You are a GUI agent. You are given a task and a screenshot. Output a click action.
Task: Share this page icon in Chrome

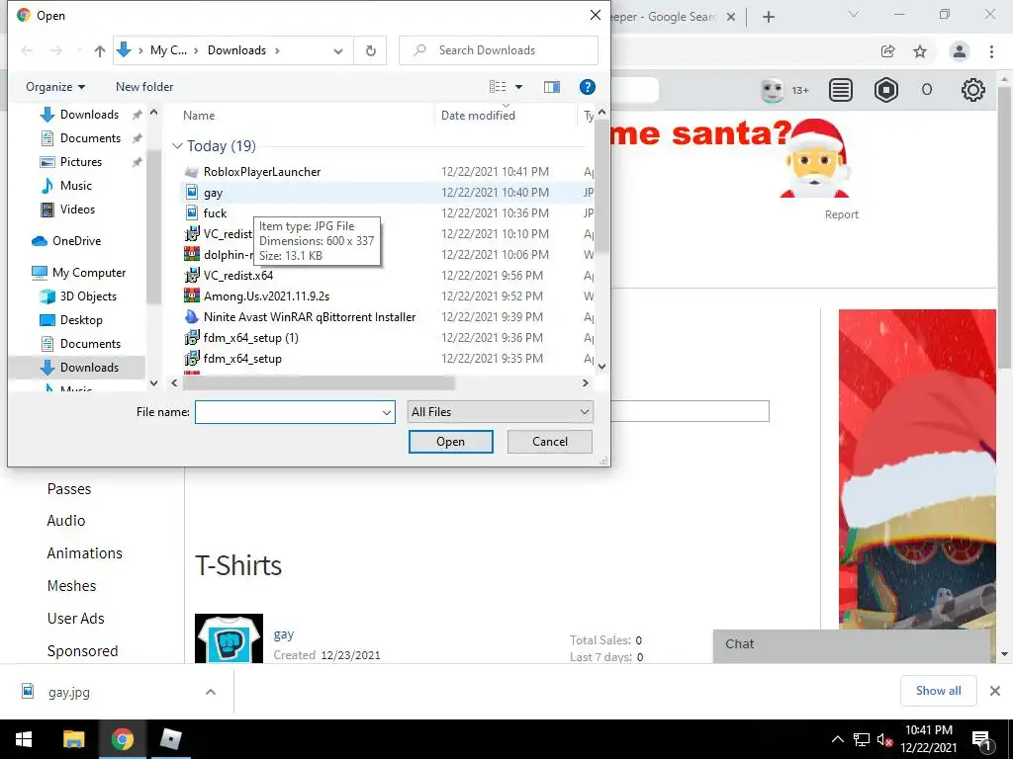[887, 51]
